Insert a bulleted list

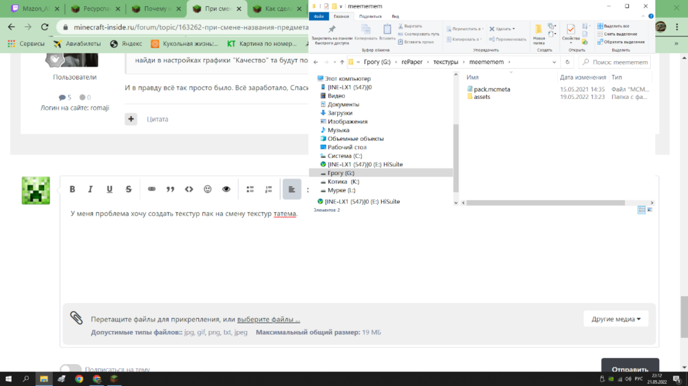250,190
